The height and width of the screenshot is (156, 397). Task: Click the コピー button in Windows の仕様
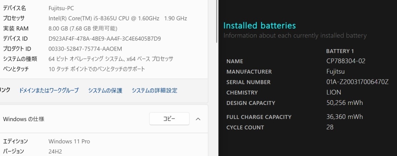point(169,119)
